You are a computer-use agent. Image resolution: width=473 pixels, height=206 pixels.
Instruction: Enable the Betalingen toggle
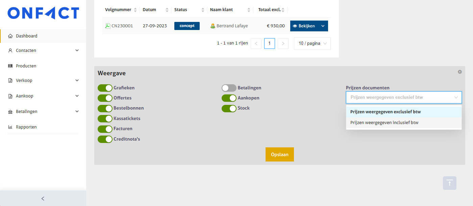[229, 88]
